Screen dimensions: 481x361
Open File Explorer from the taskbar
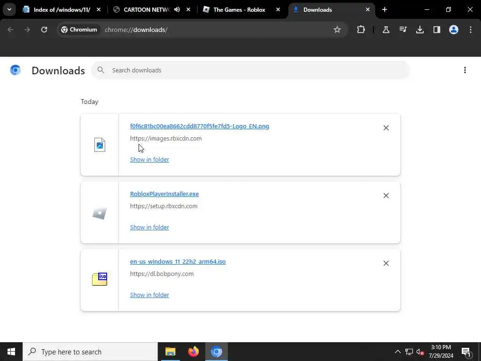[170, 352]
